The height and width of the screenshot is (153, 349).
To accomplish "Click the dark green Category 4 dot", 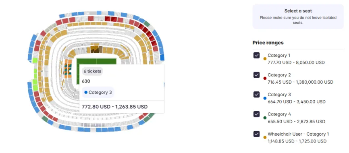I will coord(265,118).
